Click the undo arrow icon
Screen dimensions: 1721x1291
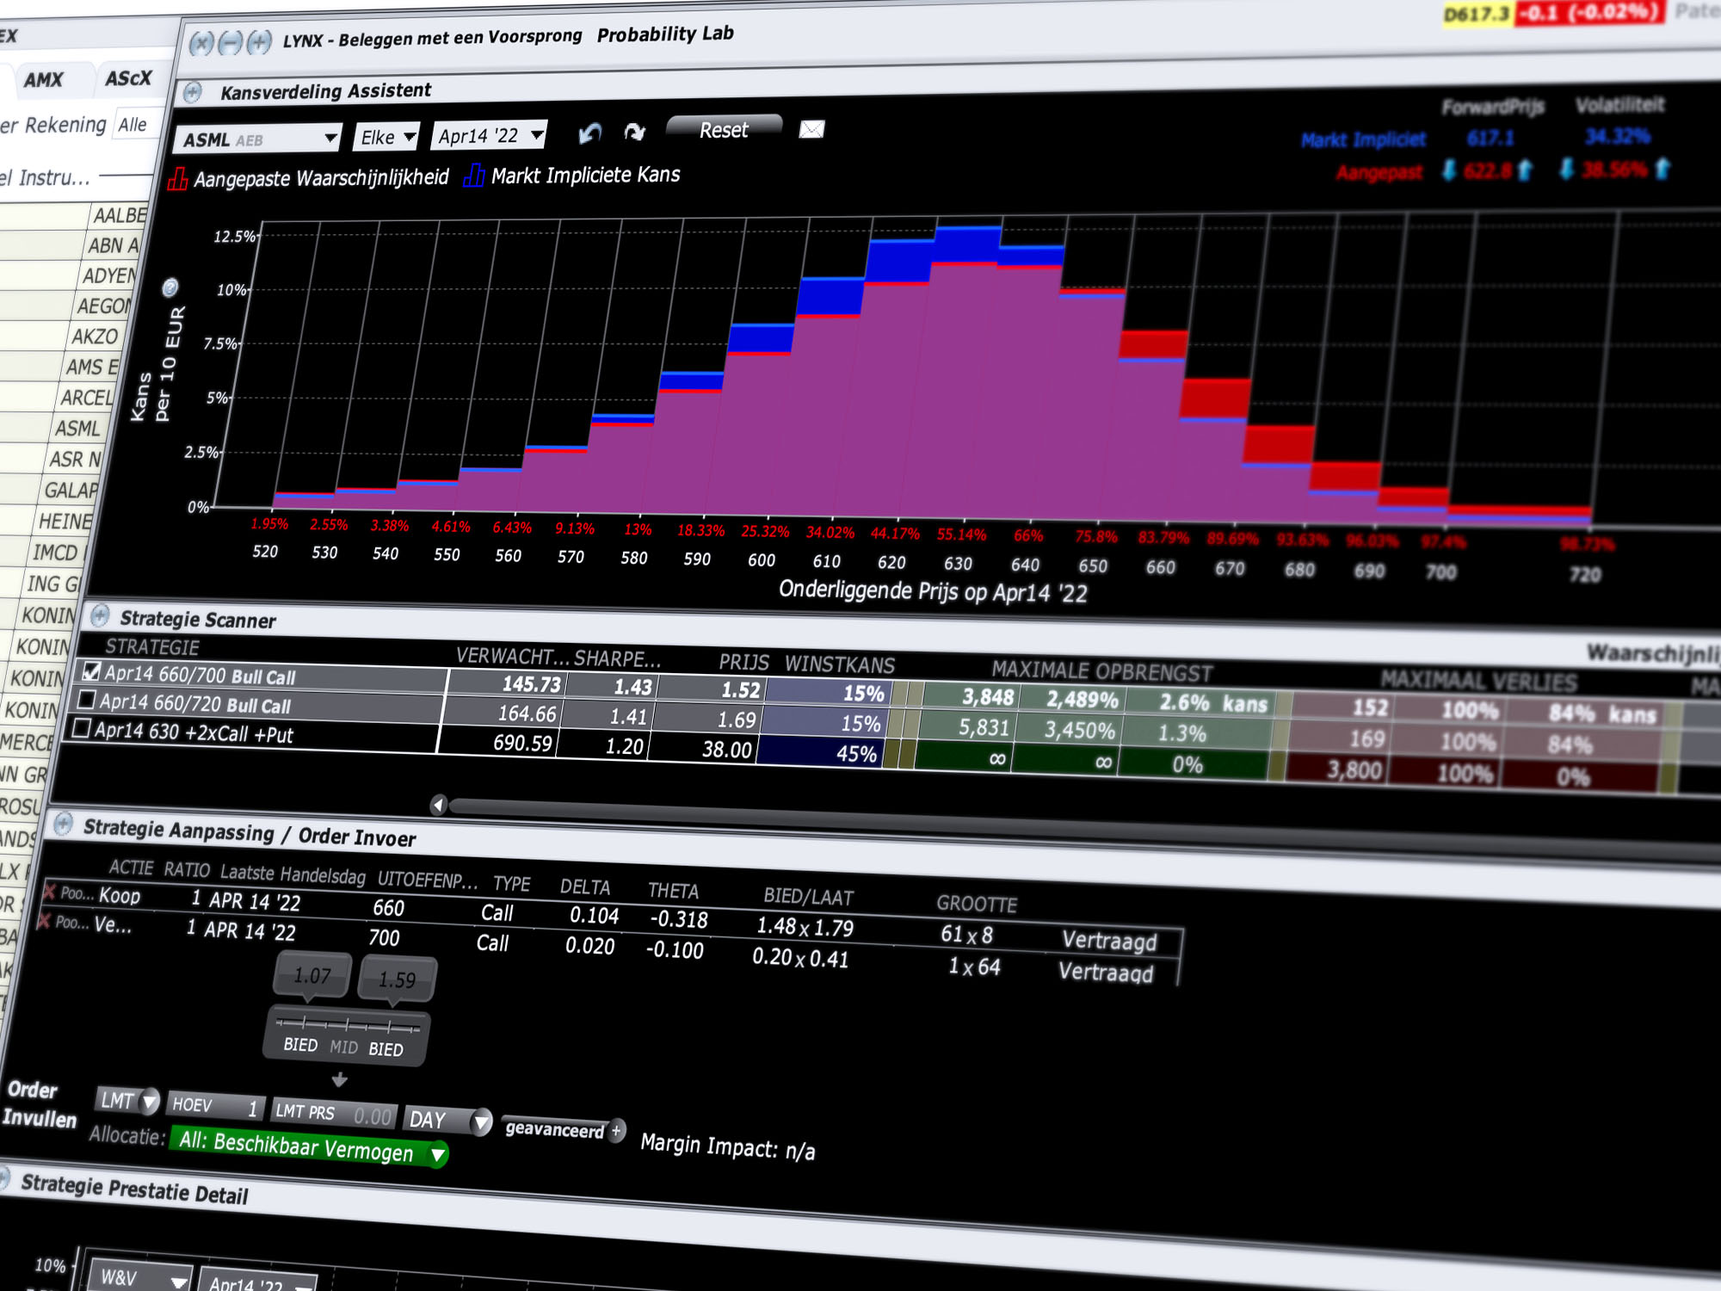[589, 133]
